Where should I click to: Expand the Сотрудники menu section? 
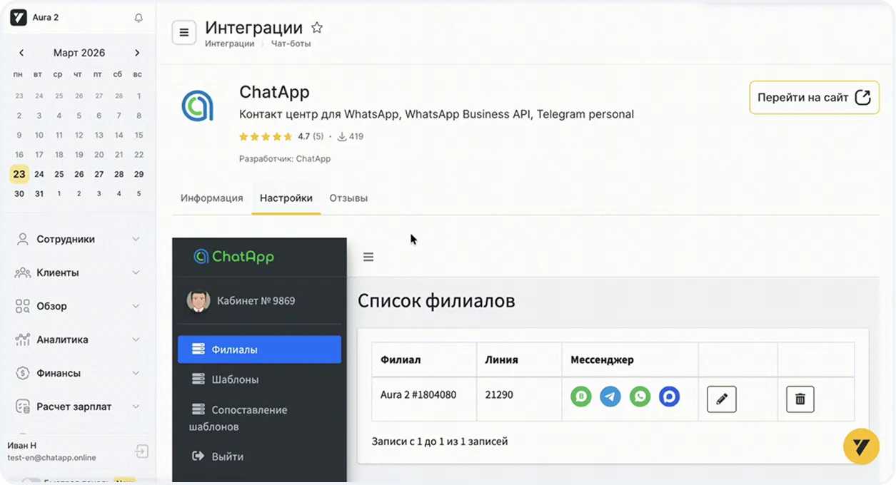pos(136,239)
